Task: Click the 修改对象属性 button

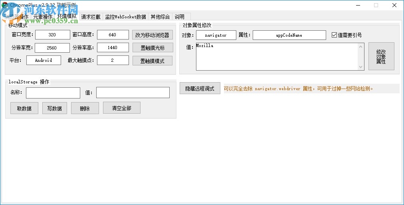Action: [381, 56]
